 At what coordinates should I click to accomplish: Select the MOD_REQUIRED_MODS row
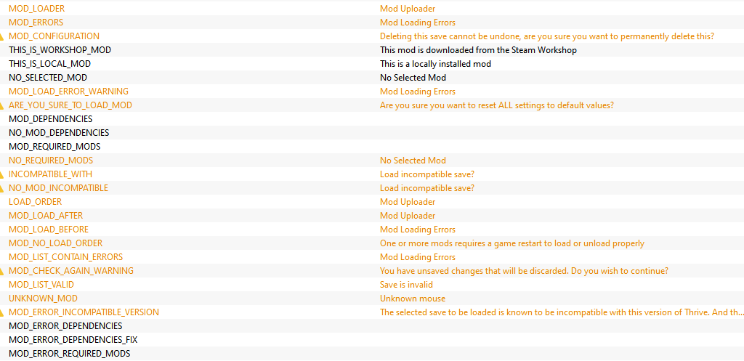coord(372,147)
